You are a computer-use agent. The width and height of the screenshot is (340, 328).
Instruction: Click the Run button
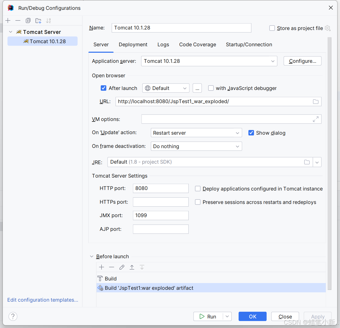click(208, 316)
